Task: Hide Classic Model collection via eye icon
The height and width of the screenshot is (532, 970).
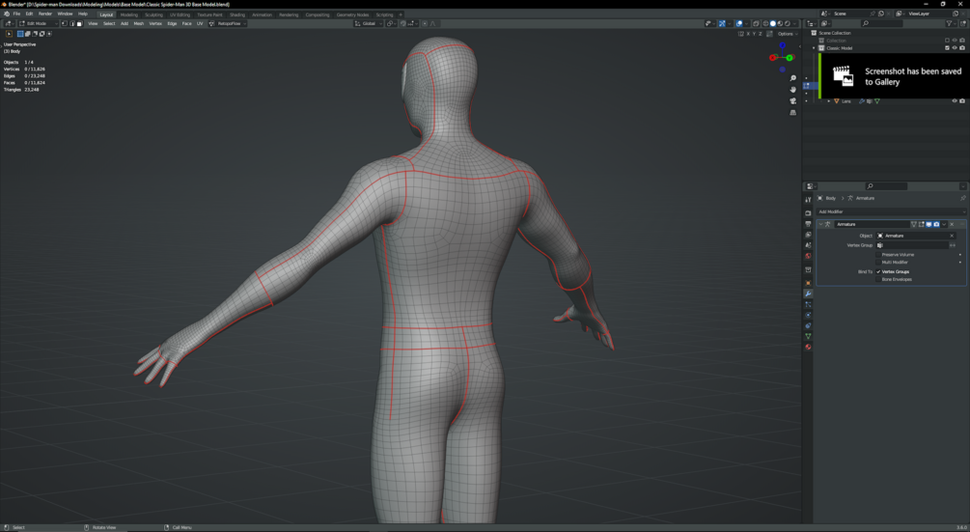Action: [954, 48]
